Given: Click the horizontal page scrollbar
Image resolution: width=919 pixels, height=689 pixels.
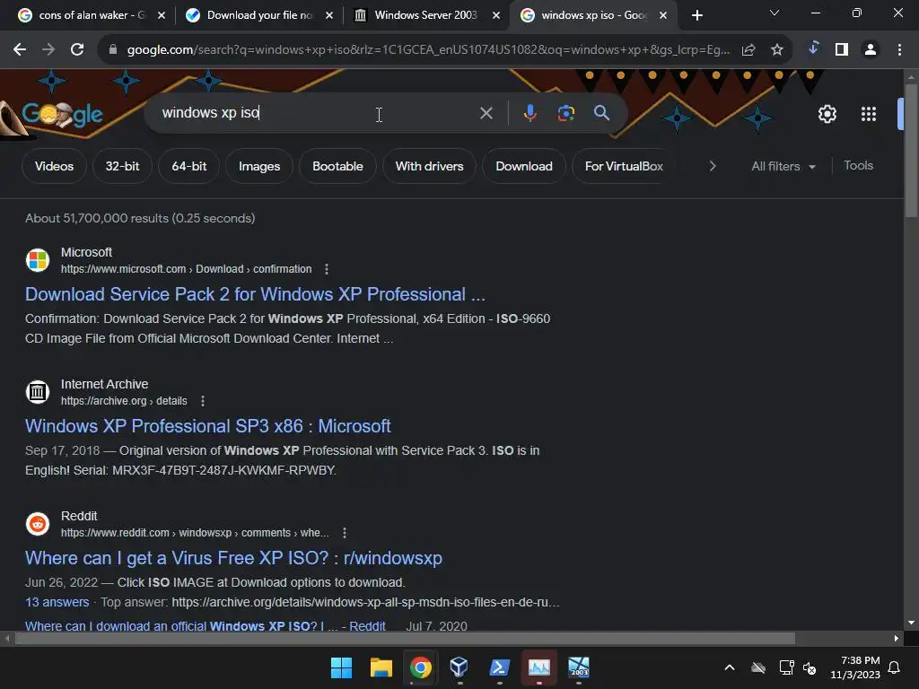Looking at the screenshot, I should tap(405, 638).
